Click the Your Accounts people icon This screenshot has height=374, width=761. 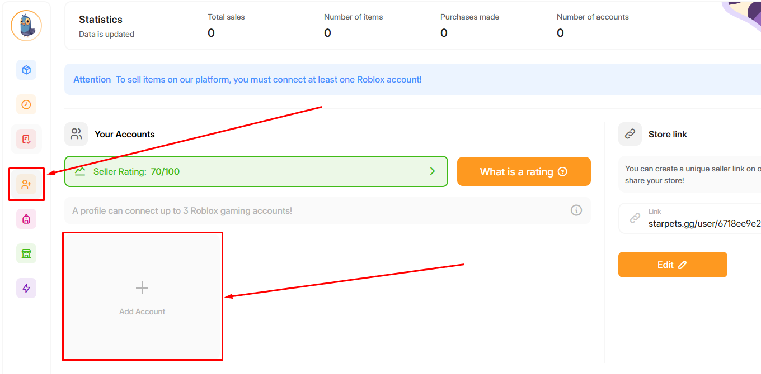point(76,134)
